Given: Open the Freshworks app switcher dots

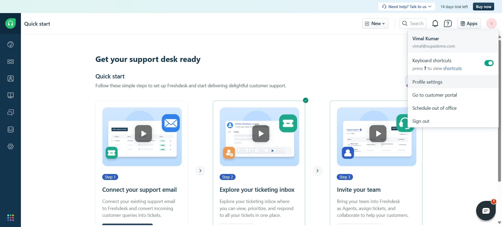Looking at the screenshot, I should (x=10, y=218).
